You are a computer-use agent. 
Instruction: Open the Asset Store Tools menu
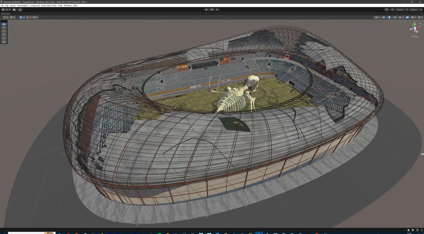pos(49,5)
